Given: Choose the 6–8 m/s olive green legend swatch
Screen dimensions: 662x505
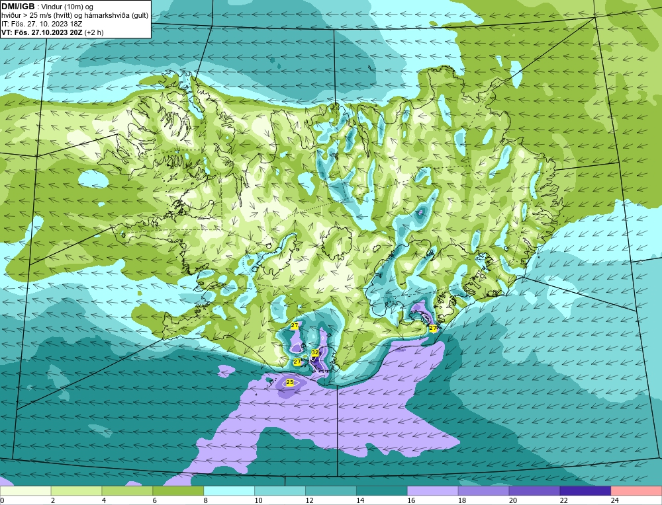Looking at the screenshot, I should click(x=178, y=491).
